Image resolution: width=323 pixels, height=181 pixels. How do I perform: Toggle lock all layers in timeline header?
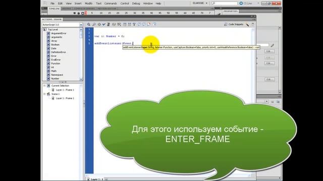(79, 13)
